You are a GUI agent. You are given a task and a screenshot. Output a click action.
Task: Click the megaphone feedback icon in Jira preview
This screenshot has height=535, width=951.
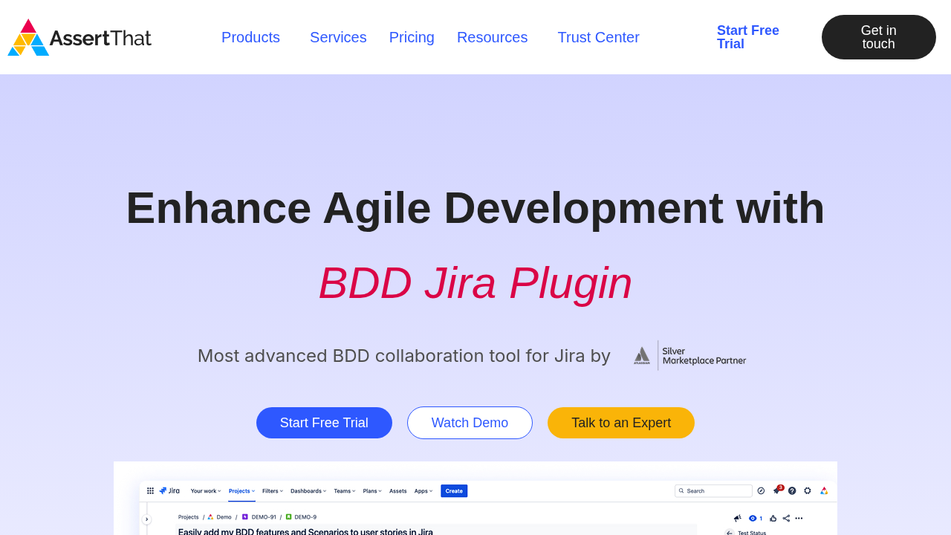click(x=738, y=518)
